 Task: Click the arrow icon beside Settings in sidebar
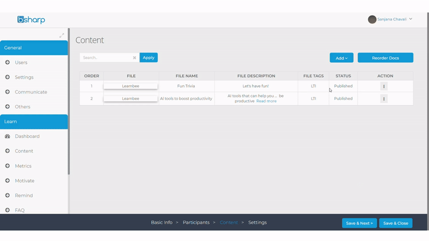point(8,77)
